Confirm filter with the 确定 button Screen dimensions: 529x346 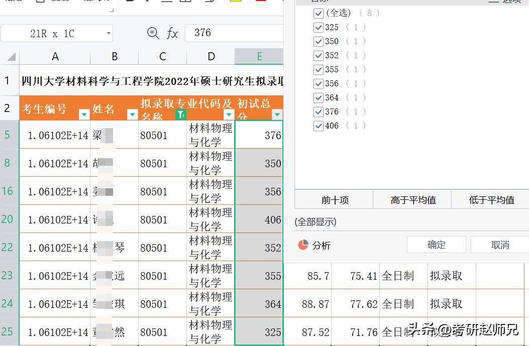436,245
